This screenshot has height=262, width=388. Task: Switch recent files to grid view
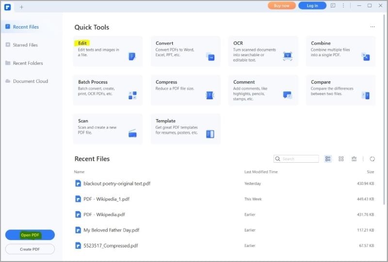pos(341,159)
